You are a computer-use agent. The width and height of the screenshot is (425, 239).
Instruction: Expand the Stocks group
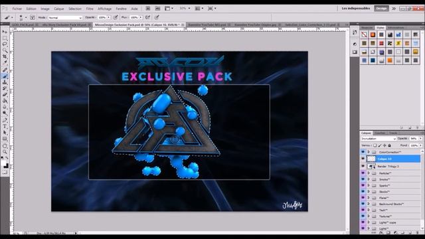click(x=369, y=192)
